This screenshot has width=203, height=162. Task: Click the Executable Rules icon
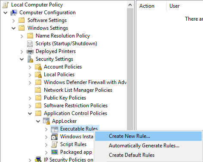pyautogui.click(x=55, y=129)
